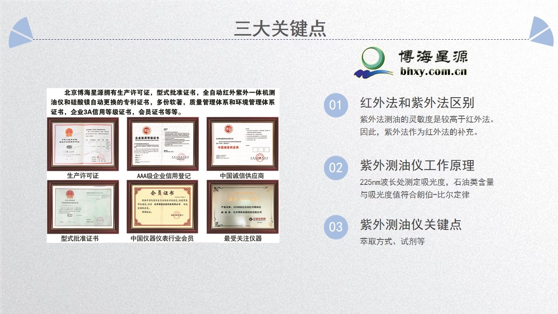Click the 紫外测油仪关键点 heading
Screen dimensions: 558x314
coord(411,225)
